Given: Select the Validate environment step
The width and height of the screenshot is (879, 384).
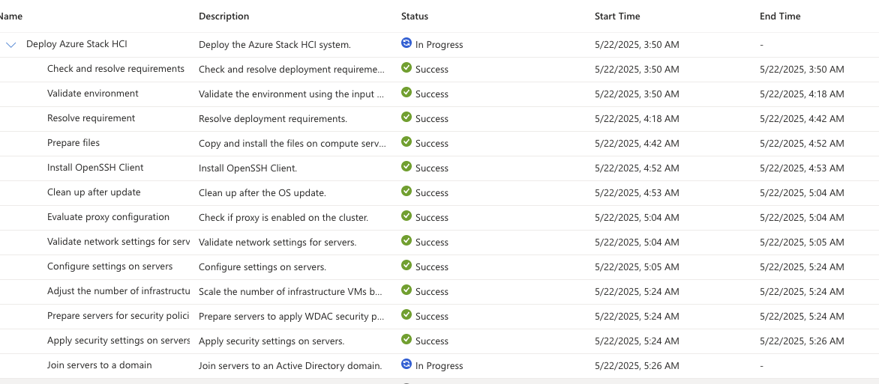Looking at the screenshot, I should pyautogui.click(x=92, y=93).
